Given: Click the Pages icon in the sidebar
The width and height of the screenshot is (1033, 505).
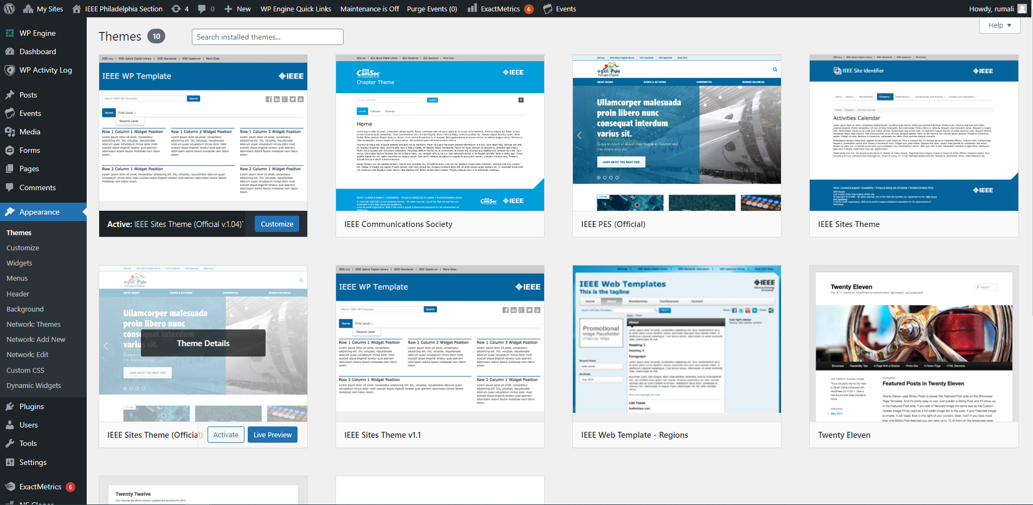Looking at the screenshot, I should [11, 169].
